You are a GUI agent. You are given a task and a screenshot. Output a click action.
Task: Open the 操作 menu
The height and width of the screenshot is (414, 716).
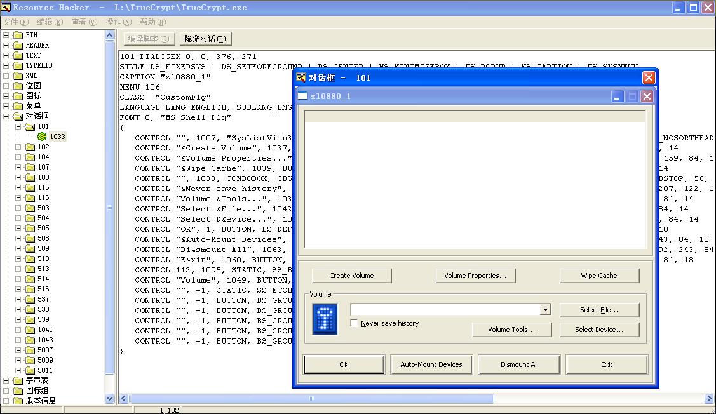point(118,22)
